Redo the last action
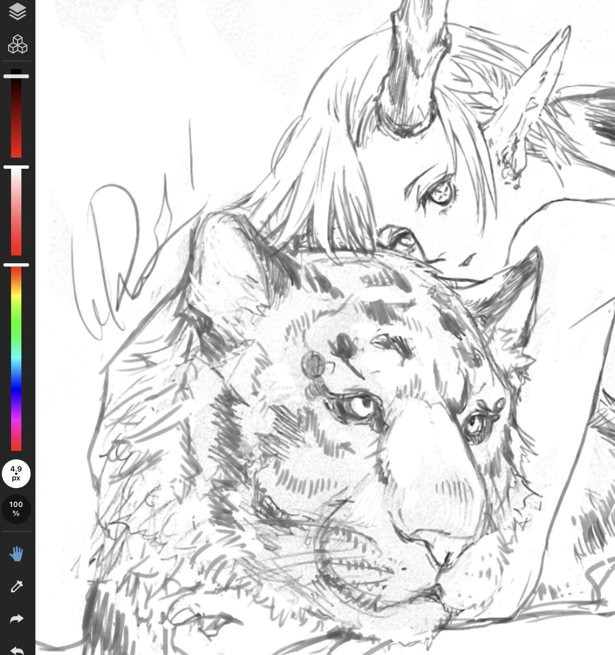This screenshot has width=615, height=655. pyautogui.click(x=16, y=619)
